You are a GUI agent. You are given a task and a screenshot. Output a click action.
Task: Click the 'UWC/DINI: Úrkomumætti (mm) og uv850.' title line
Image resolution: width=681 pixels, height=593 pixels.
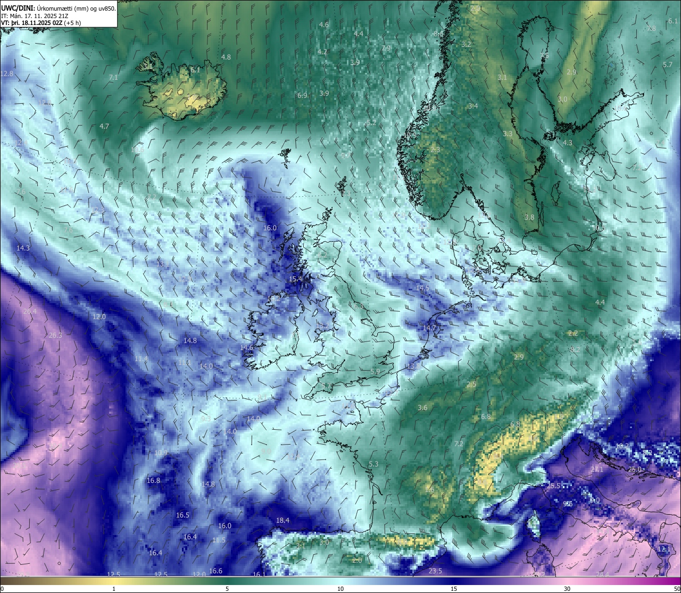(x=59, y=8)
